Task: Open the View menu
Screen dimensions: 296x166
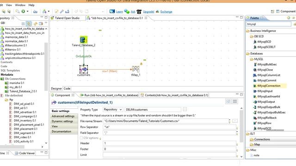Action: [9, 5]
